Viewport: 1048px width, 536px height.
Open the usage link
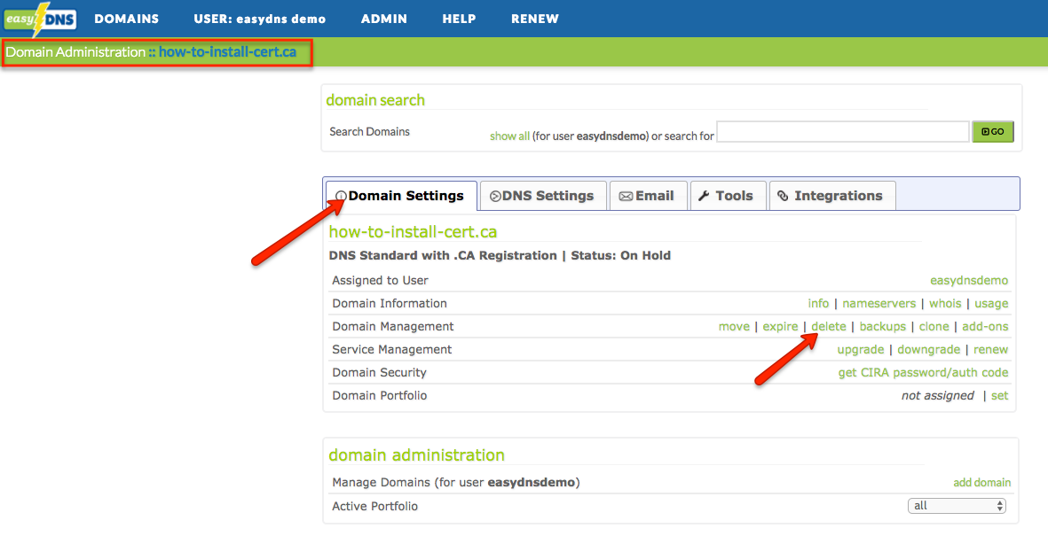pyautogui.click(x=991, y=304)
